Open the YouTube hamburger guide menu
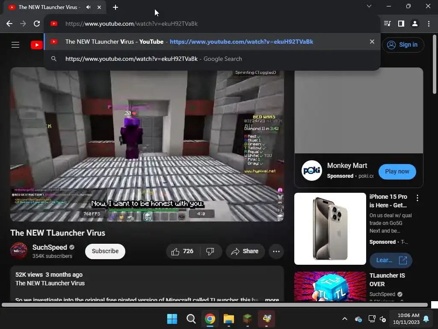Screen dimensions: 438x329 15,45
